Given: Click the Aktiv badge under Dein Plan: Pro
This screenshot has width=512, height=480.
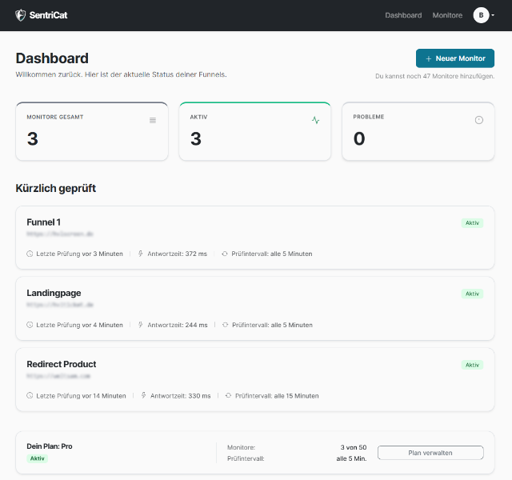Looking at the screenshot, I should point(38,458).
